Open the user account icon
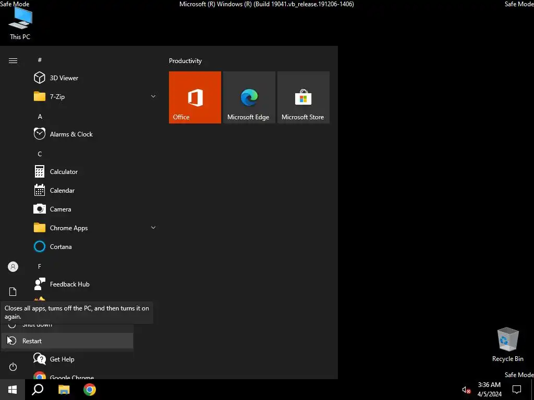 [13, 267]
